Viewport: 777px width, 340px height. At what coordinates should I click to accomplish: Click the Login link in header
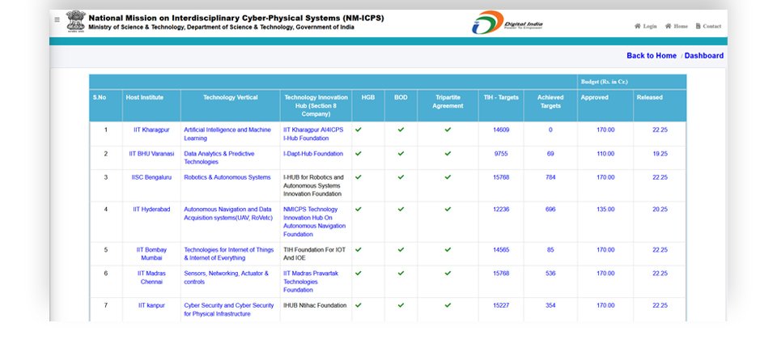tap(645, 26)
